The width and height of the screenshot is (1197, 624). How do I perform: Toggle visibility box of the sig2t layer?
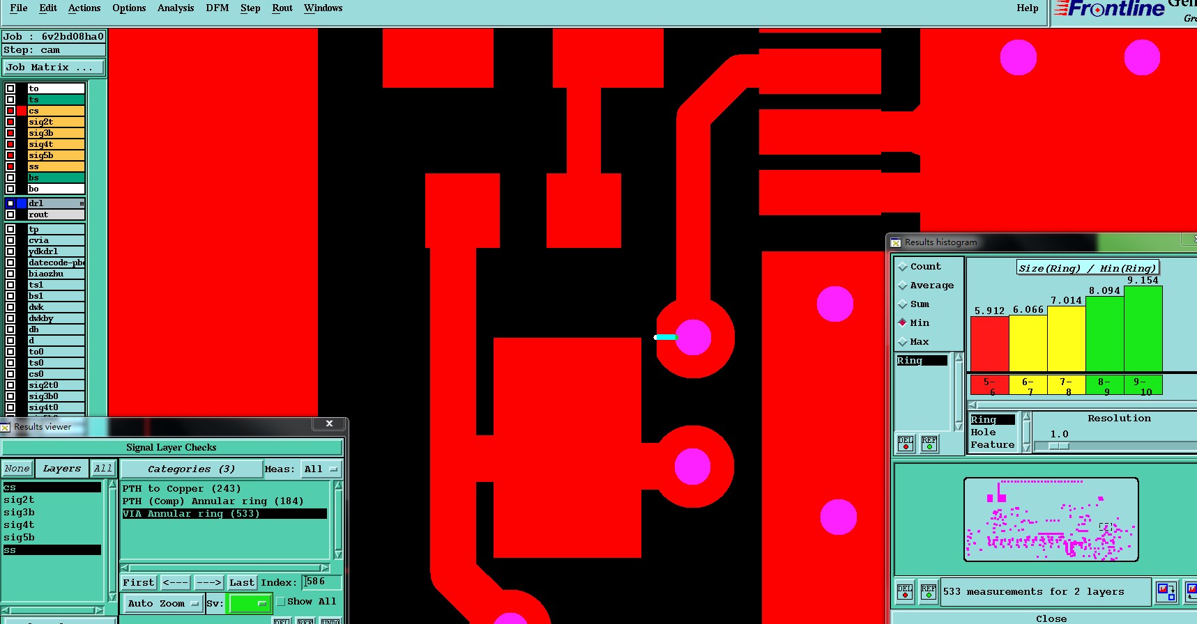coord(10,122)
